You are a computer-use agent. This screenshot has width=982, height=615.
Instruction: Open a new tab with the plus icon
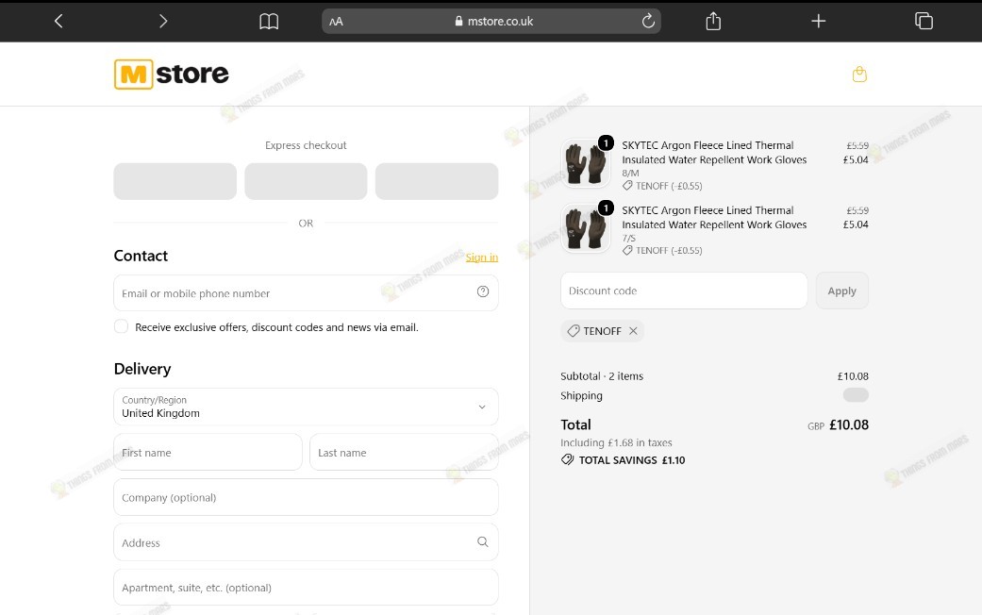tap(818, 22)
